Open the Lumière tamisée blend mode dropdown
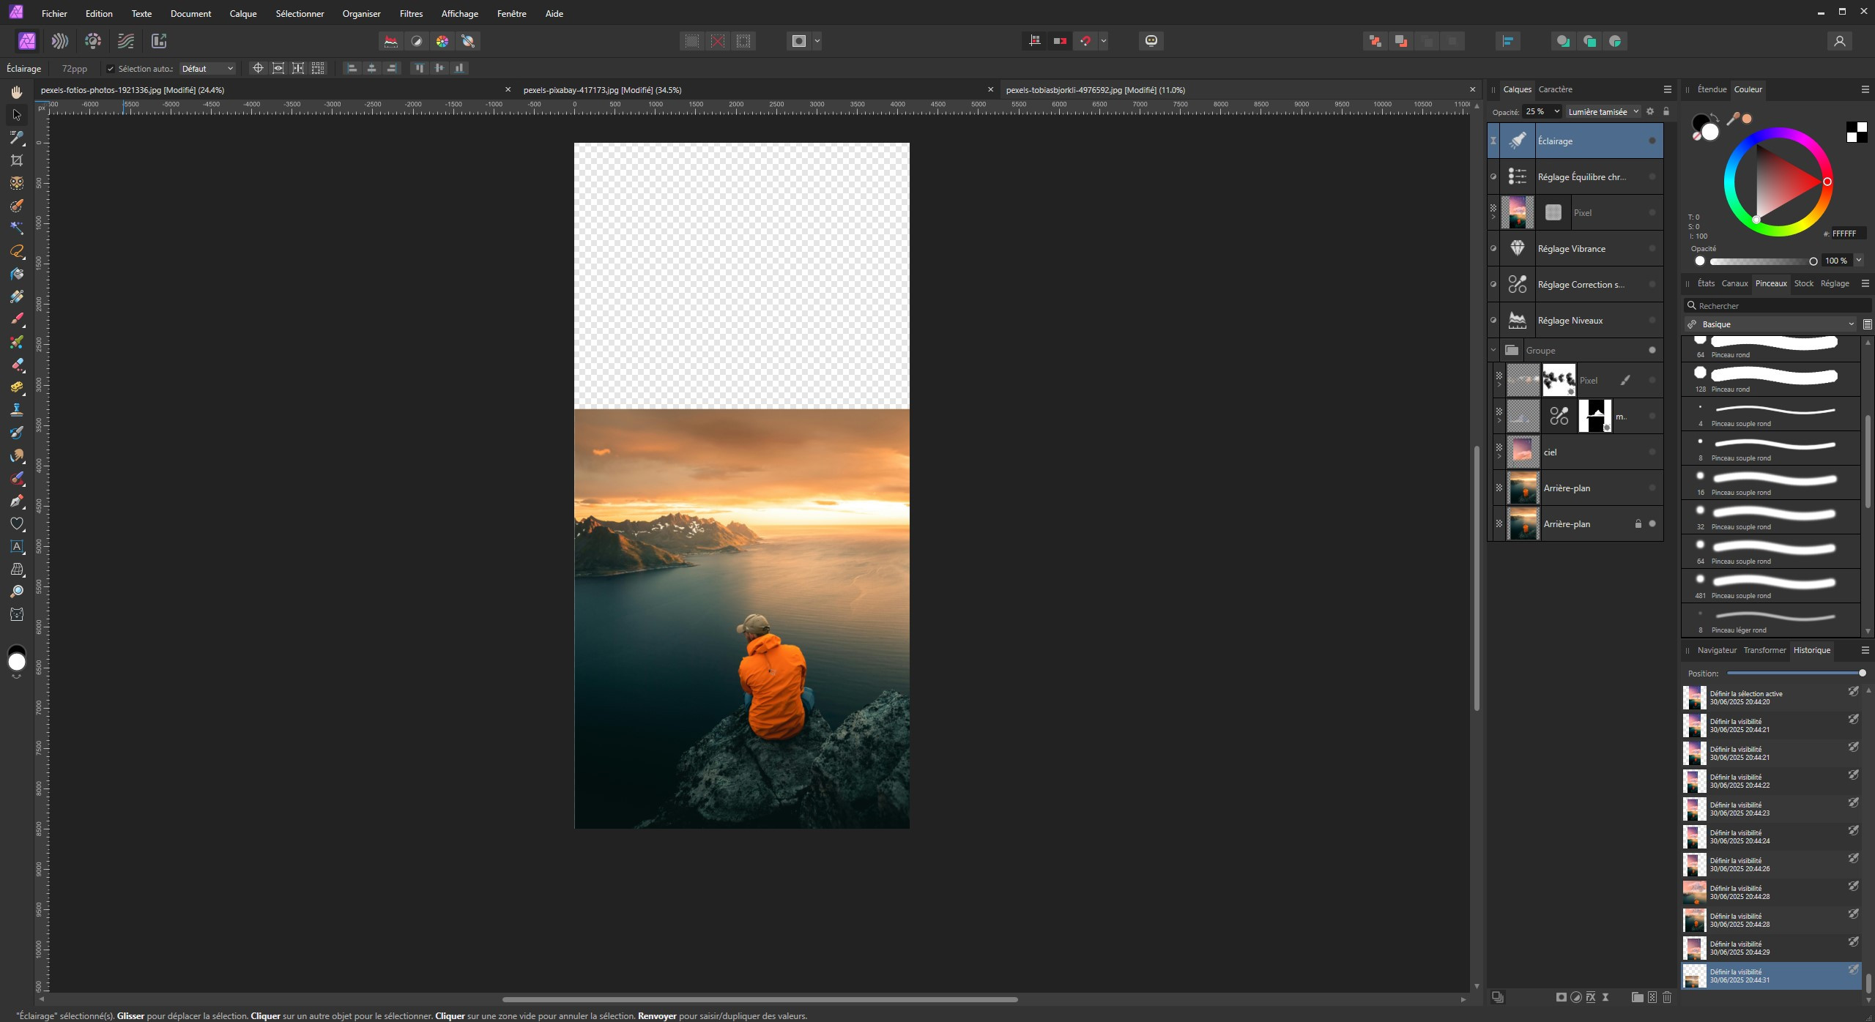Viewport: 1875px width, 1022px height. [x=1603, y=111]
